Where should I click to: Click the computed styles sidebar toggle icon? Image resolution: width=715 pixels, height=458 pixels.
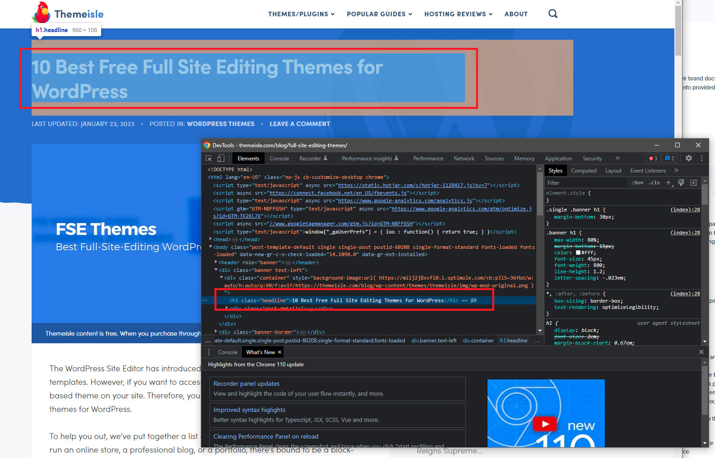tap(693, 182)
